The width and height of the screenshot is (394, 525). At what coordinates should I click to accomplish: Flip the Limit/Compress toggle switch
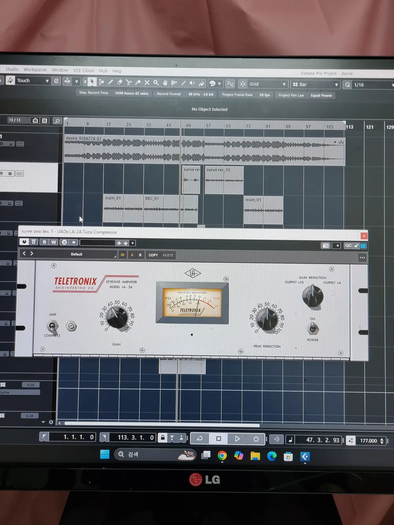click(x=52, y=326)
